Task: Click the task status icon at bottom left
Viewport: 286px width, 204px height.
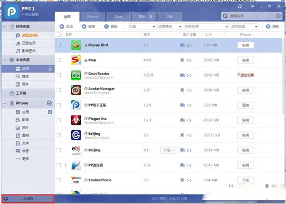Action: pyautogui.click(x=6, y=198)
